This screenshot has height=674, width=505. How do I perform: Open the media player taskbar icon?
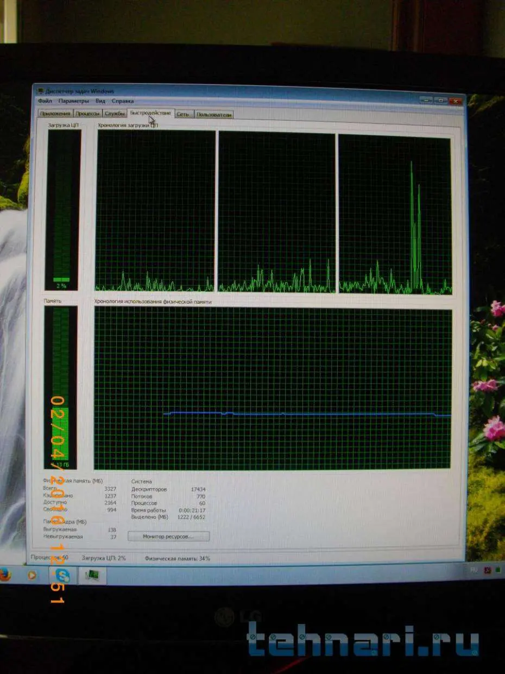(x=32, y=575)
